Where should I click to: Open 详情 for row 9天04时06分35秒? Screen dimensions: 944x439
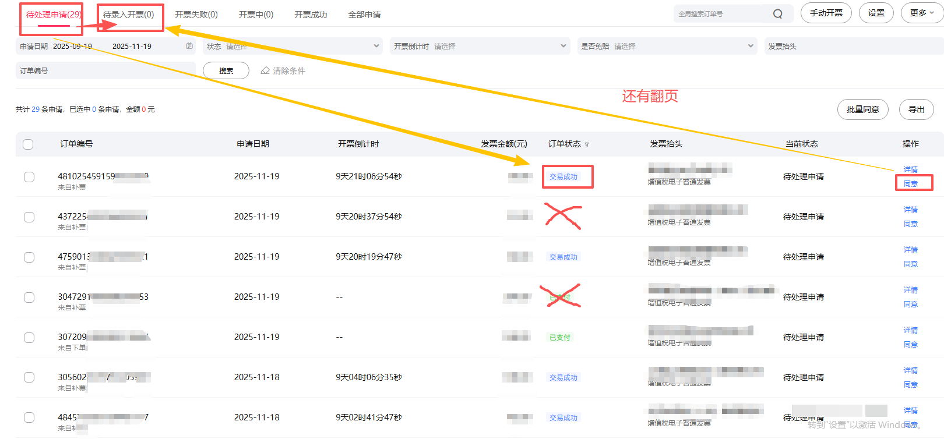coord(911,370)
